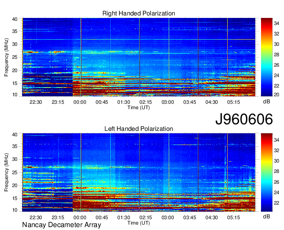Click the 20 MHz tick on the right-handed plot
This screenshot has height=230, width=284.
pyautogui.click(x=15, y=70)
